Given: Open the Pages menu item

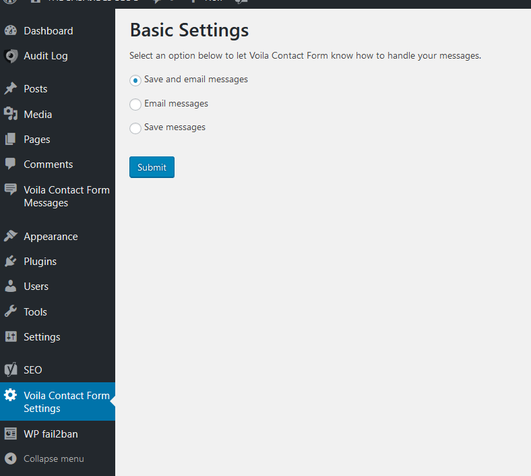Looking at the screenshot, I should pos(36,140).
